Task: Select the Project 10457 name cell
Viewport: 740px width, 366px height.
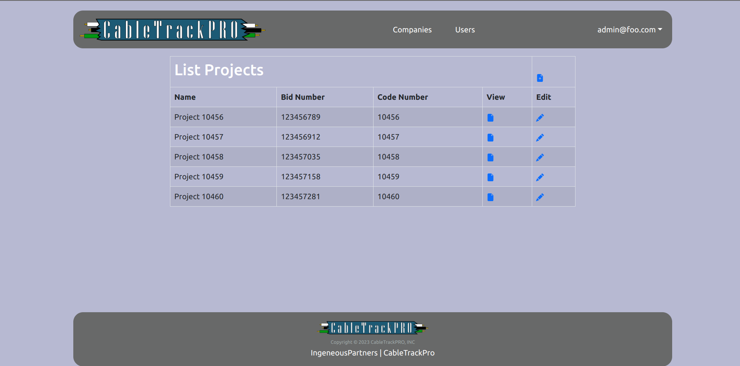Action: [x=223, y=137]
